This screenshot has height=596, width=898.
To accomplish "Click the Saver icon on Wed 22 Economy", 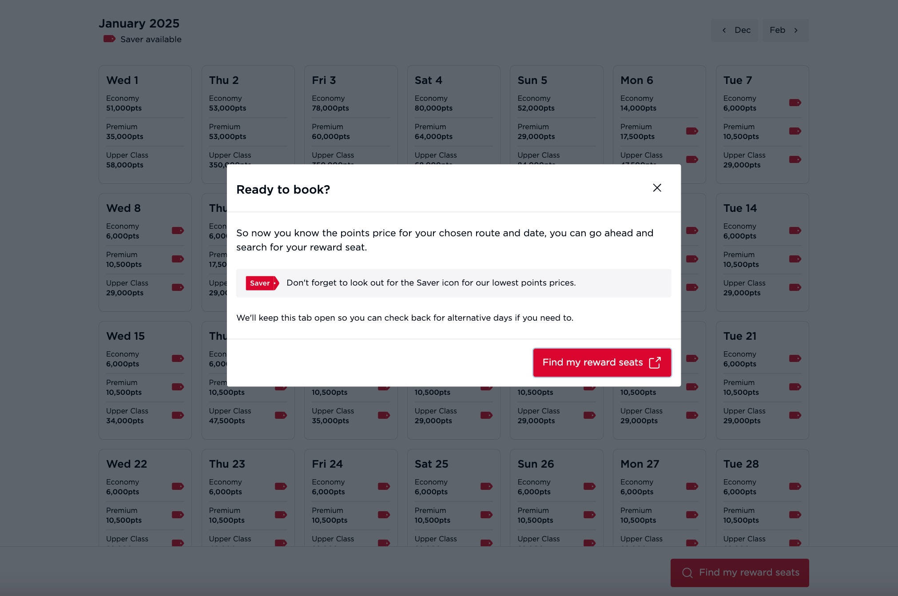I will click(177, 486).
